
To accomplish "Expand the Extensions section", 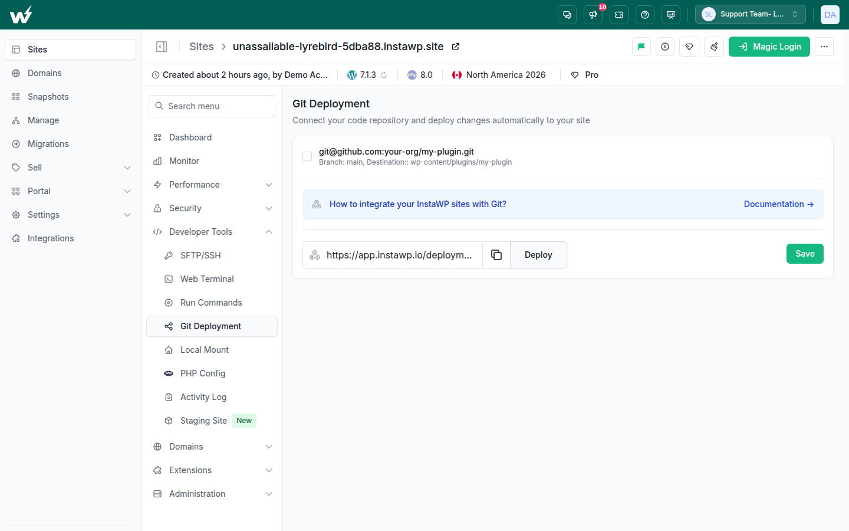I will pyautogui.click(x=212, y=470).
